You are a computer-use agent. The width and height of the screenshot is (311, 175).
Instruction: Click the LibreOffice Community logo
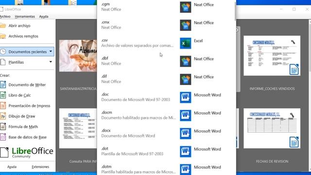click(x=27, y=152)
